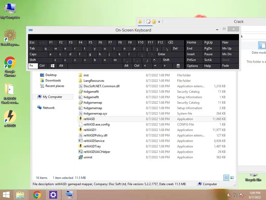Toggle the right Alt key
The image size is (266, 200).
128,66
